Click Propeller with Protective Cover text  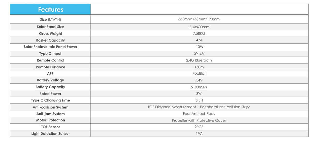click(199, 120)
